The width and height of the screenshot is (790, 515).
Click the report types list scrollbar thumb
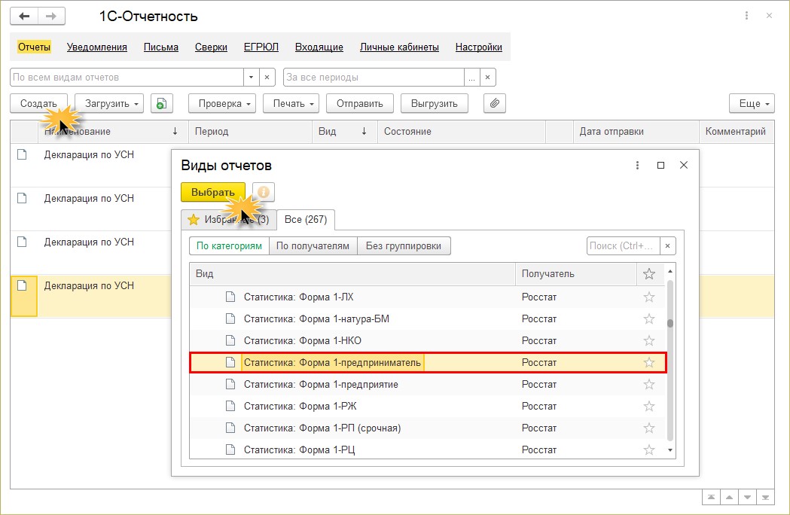point(670,324)
